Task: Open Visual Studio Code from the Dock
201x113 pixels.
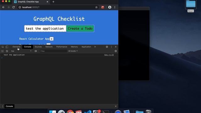Action: pos(88,112)
